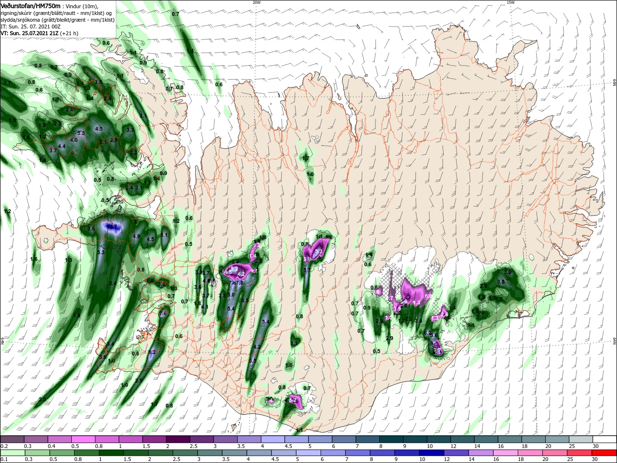The height and width of the screenshot is (463, 617).
Task: Select the dark teal 8–9 snow swatch
Action: (x=391, y=439)
